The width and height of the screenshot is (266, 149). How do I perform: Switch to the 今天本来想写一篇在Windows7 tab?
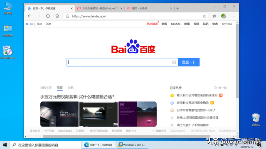pyautogui.click(x=100, y=8)
